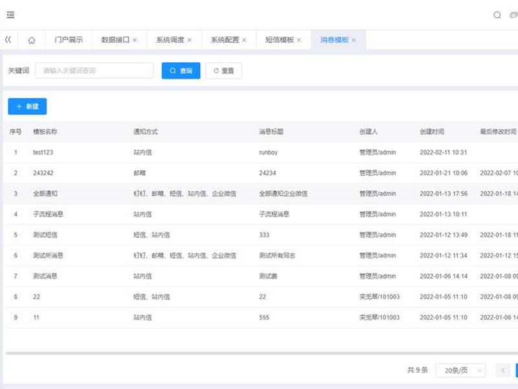This screenshot has width=518, height=389.
Task: Select the 子流程消息 template name cell
Action: tap(48, 215)
